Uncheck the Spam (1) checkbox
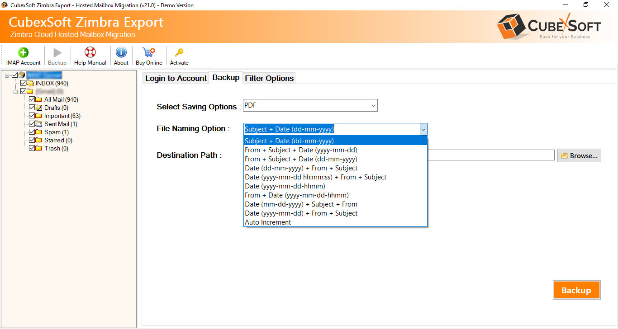The height and width of the screenshot is (329, 618). coord(32,132)
